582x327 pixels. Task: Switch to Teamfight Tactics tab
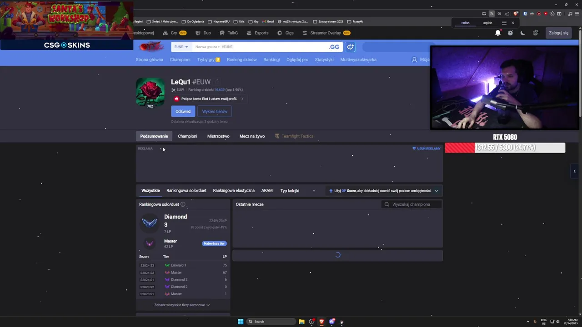[294, 136]
